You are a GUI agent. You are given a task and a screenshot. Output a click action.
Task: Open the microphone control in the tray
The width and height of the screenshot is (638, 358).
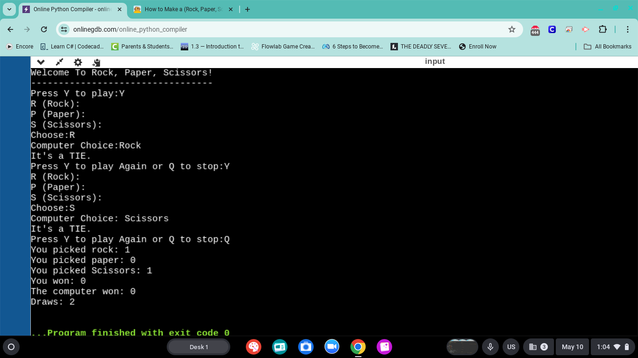pos(490,347)
